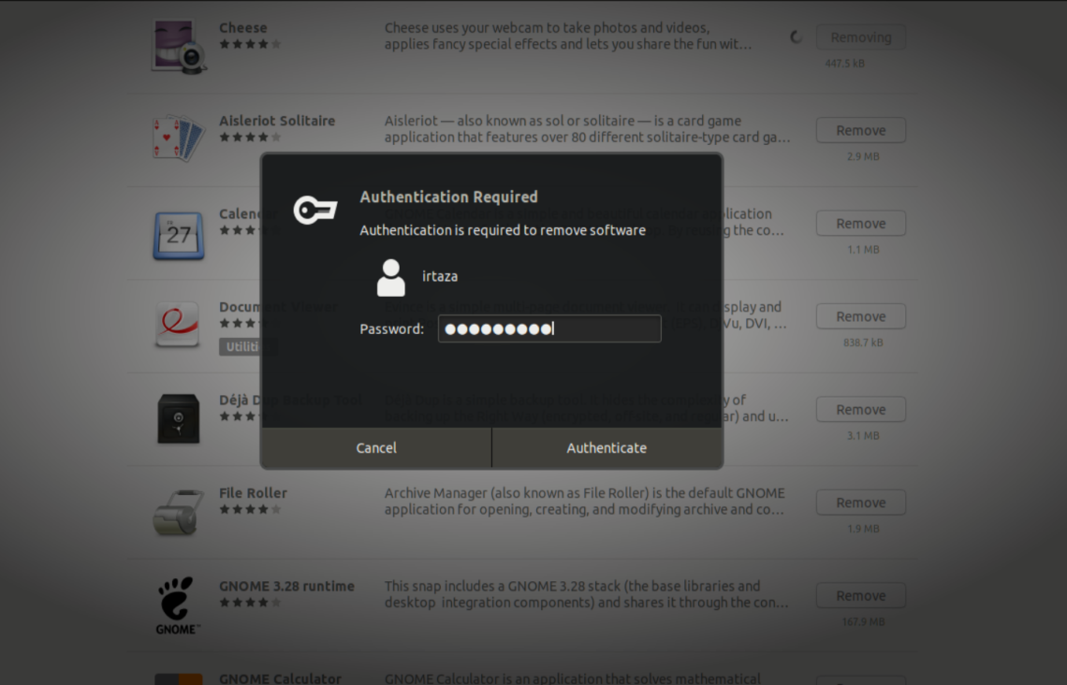
Task: Click the File Roller Archive Manager description
Action: click(585, 502)
